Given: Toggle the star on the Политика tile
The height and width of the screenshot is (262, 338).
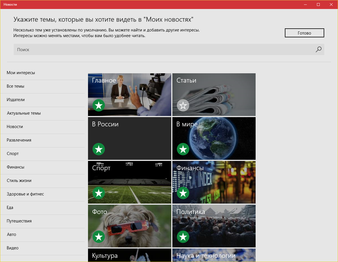Looking at the screenshot, I should 183,237.
